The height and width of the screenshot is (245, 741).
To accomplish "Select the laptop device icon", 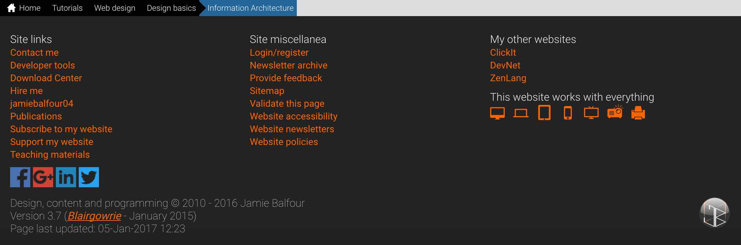I will [x=521, y=113].
